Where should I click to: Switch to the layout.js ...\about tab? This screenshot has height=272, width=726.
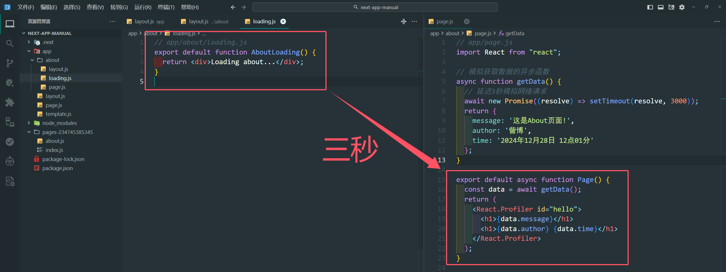[208, 22]
